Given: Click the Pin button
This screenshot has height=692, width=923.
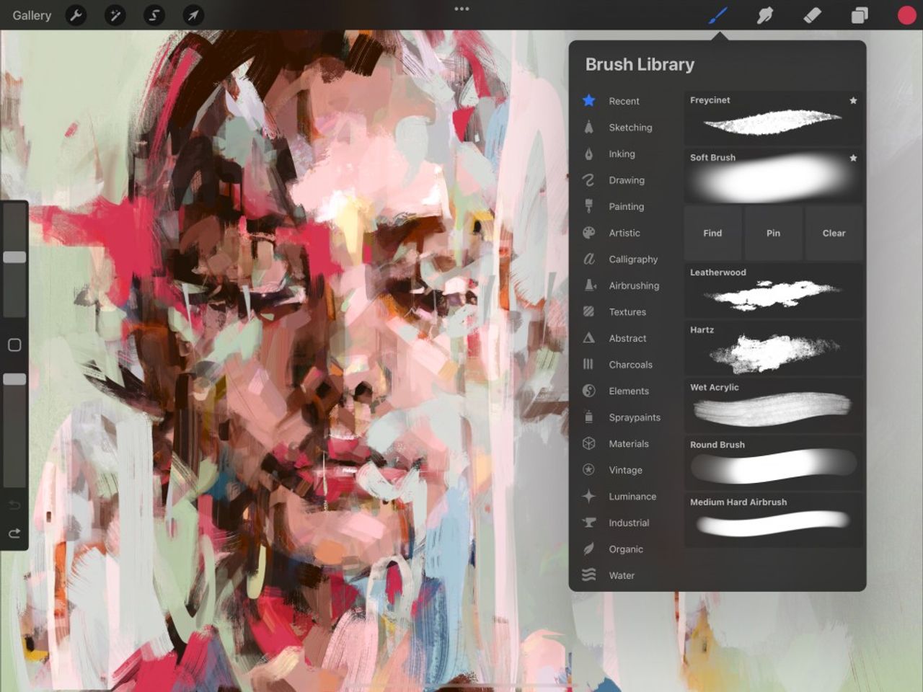Looking at the screenshot, I should pos(773,233).
